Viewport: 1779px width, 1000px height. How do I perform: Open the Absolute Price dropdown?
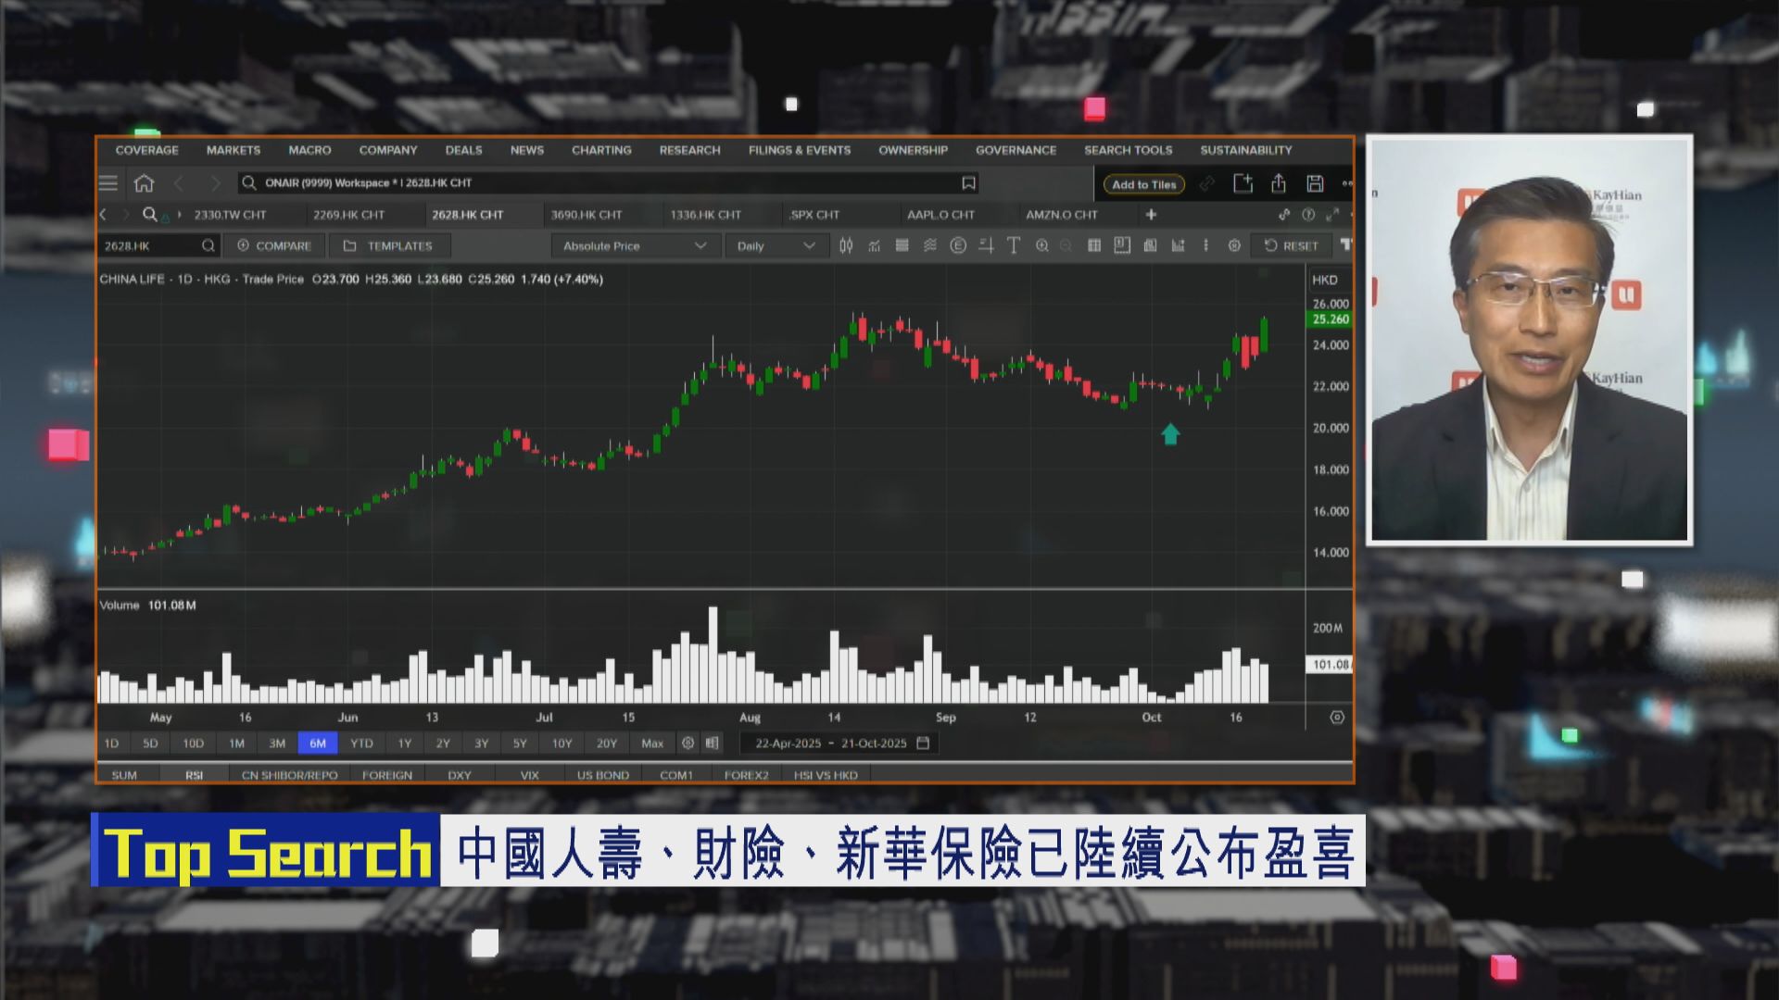point(635,246)
